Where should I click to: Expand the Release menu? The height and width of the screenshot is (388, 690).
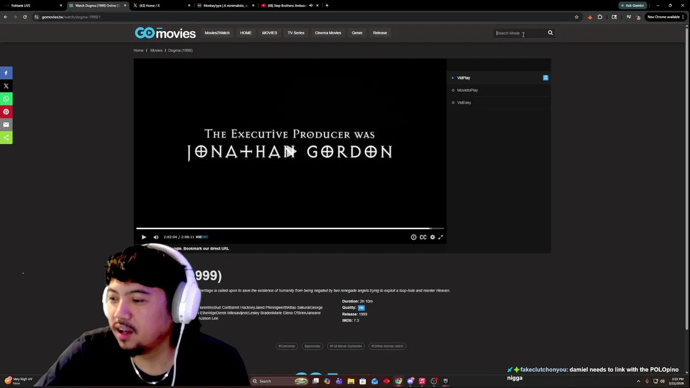[380, 33]
